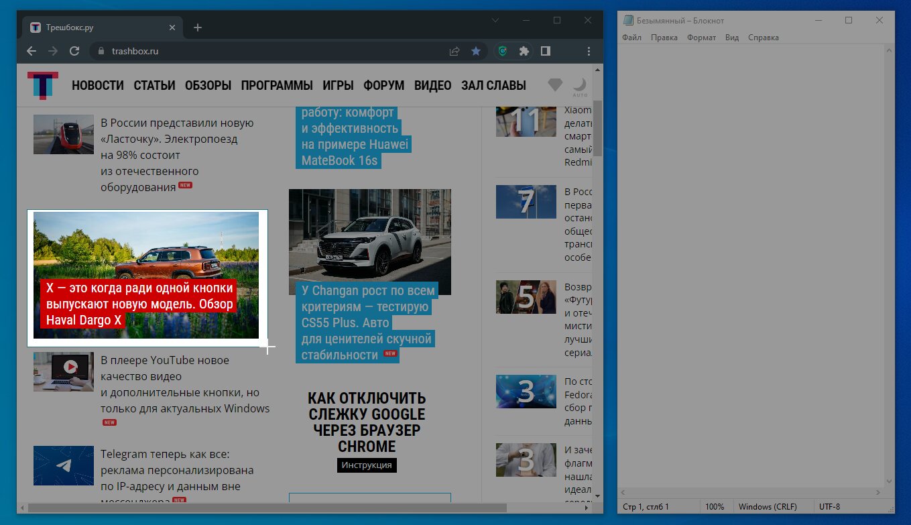
Task: Open Файл menu in Блокнот
Action: coord(631,38)
